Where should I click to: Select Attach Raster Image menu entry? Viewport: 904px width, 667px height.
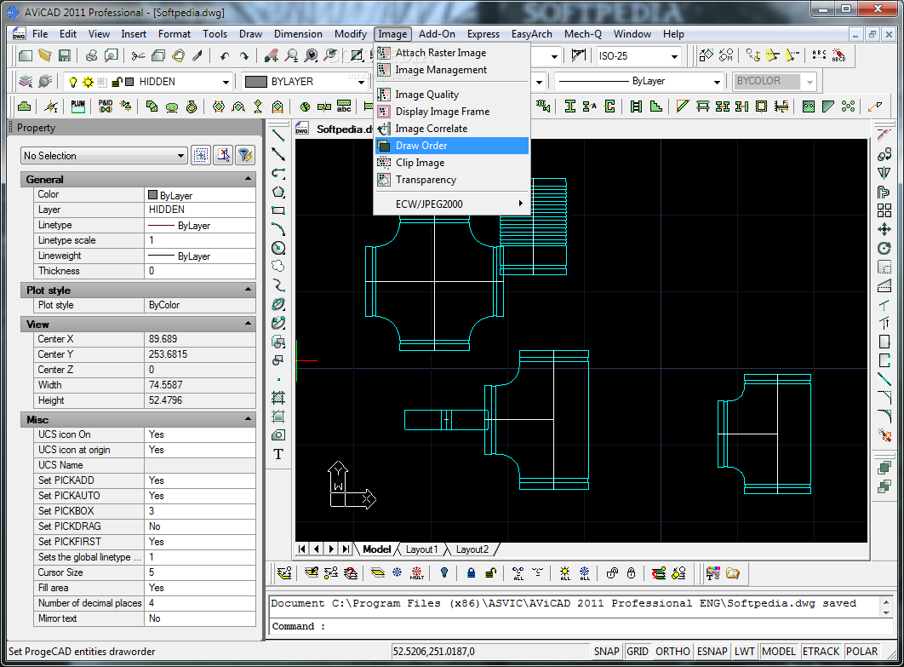pos(451,53)
